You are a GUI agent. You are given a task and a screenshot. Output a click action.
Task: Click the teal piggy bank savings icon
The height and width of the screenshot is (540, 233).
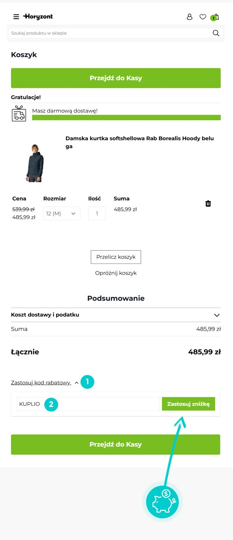click(x=162, y=502)
